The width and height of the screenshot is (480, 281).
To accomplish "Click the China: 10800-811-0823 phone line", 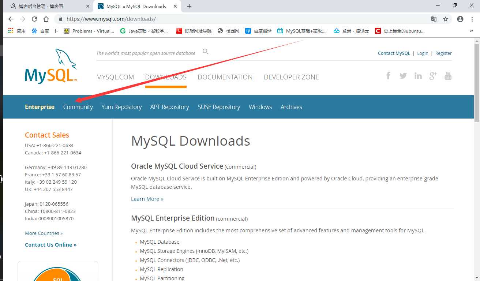I will click(50, 211).
